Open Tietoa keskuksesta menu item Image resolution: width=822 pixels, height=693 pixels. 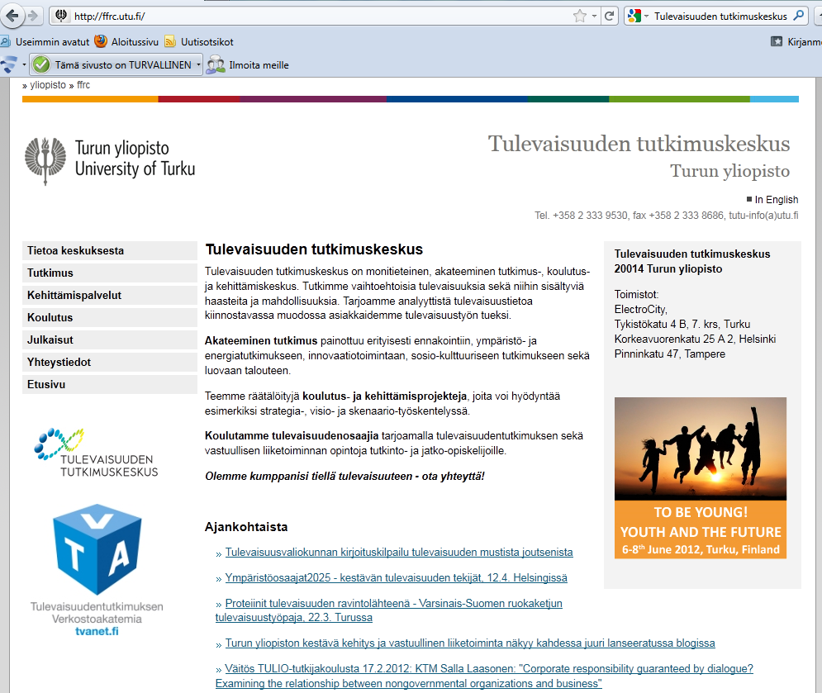pos(110,250)
